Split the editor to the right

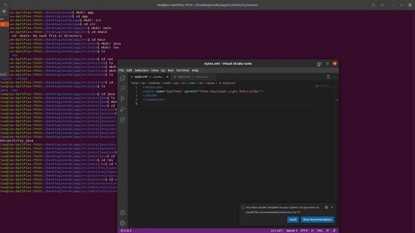click(x=328, y=76)
